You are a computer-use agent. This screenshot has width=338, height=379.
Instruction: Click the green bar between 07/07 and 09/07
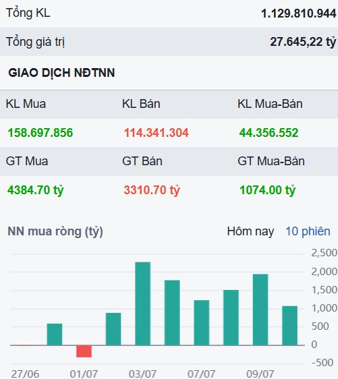[x=231, y=318]
